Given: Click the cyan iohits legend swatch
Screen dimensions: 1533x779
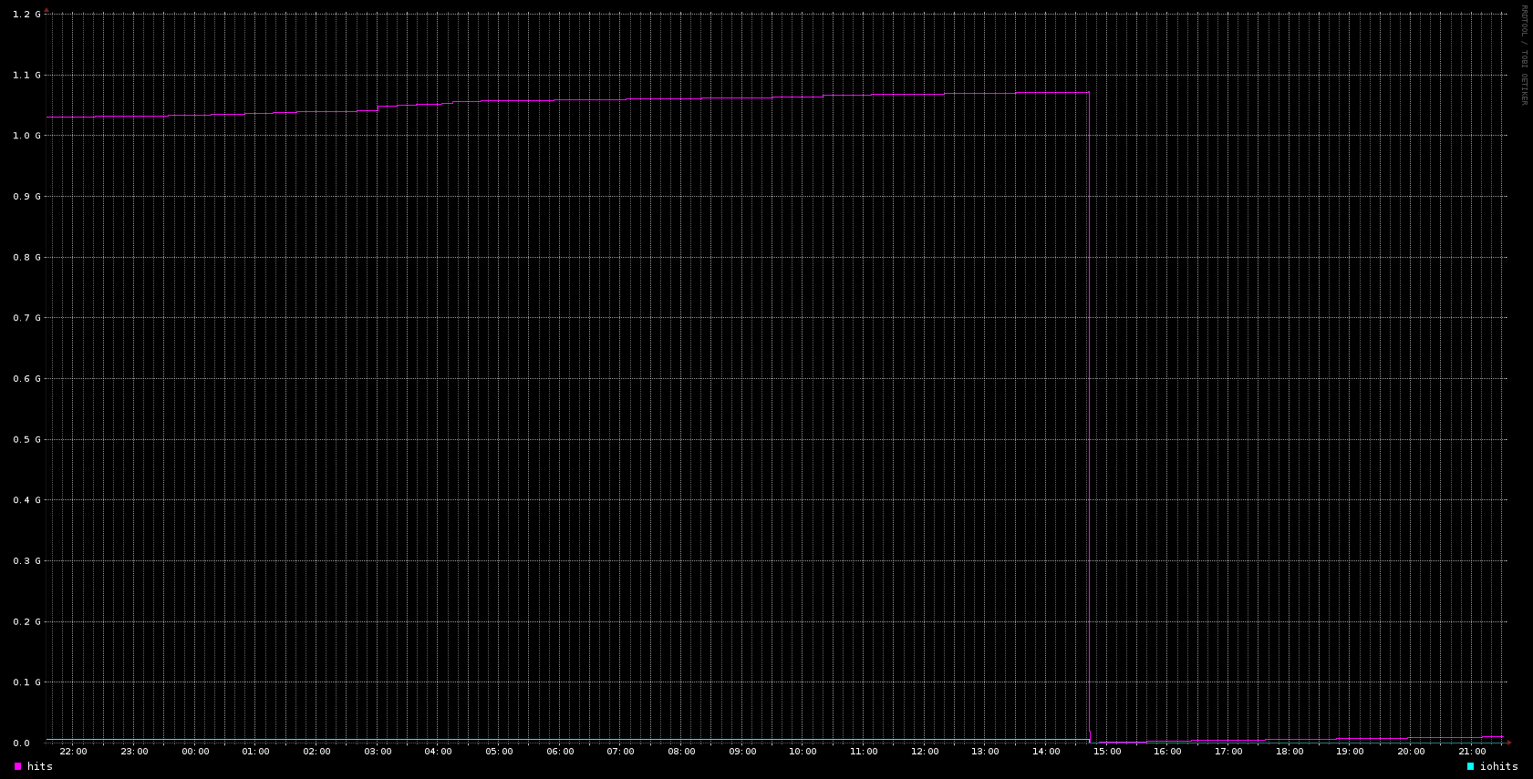Looking at the screenshot, I should 1470,767.
